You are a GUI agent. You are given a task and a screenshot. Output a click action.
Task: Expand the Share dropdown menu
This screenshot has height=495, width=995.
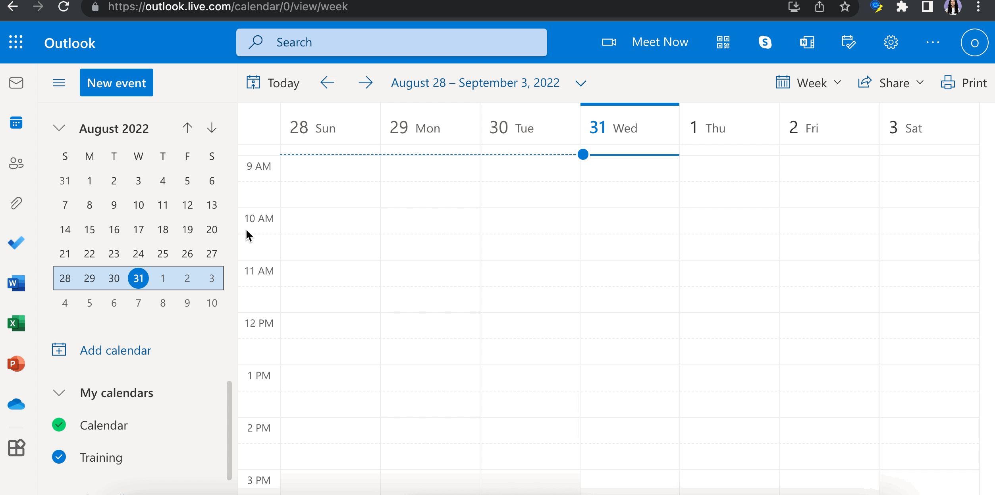click(x=891, y=83)
